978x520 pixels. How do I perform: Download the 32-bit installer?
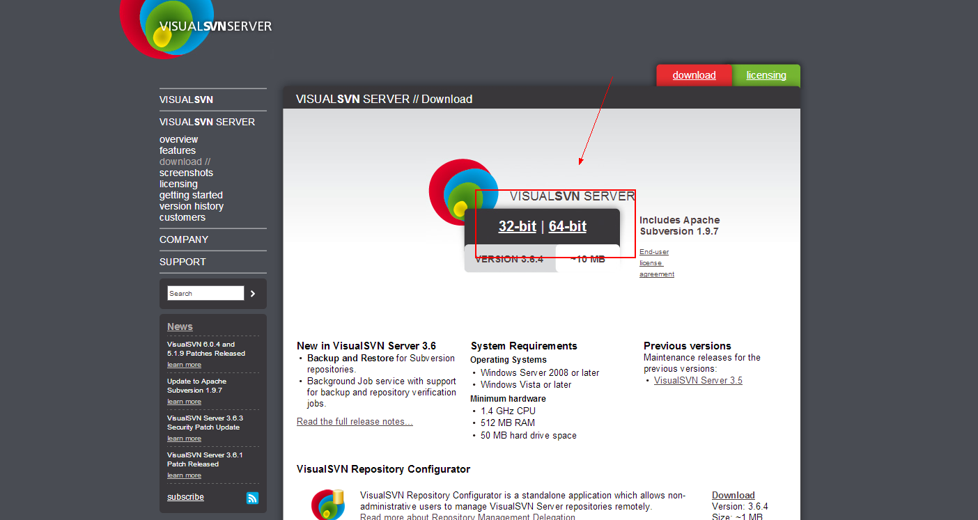(x=518, y=226)
